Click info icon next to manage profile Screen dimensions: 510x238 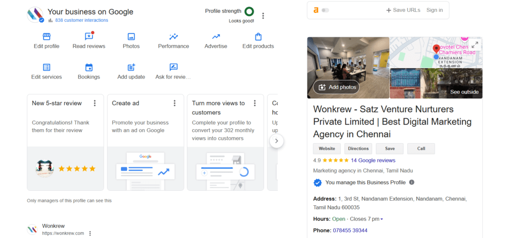(411, 182)
